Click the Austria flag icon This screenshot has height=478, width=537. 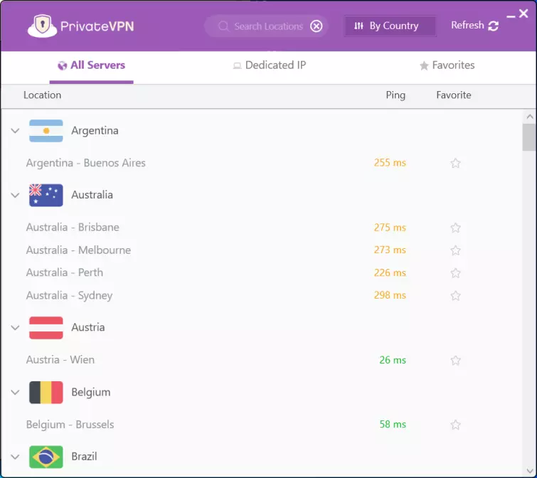click(46, 327)
